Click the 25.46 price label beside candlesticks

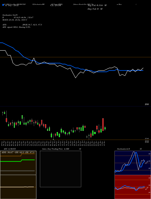pos(147,139)
